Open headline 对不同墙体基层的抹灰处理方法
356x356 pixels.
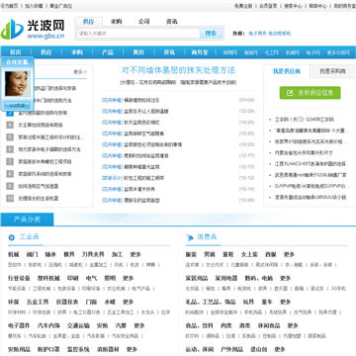coord(178,70)
